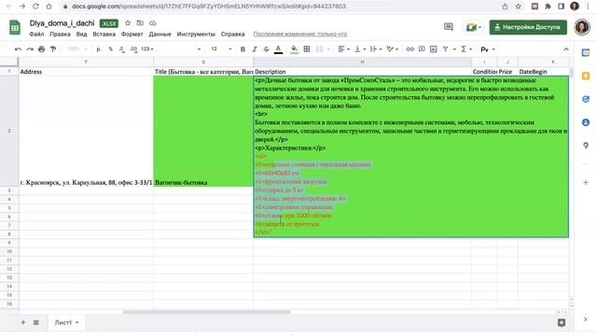Open the Google account avatar
This screenshot has height=336, width=597.
coord(582,27)
